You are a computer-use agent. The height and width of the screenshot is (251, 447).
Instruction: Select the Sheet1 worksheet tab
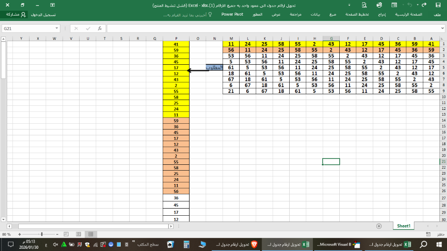(403, 226)
